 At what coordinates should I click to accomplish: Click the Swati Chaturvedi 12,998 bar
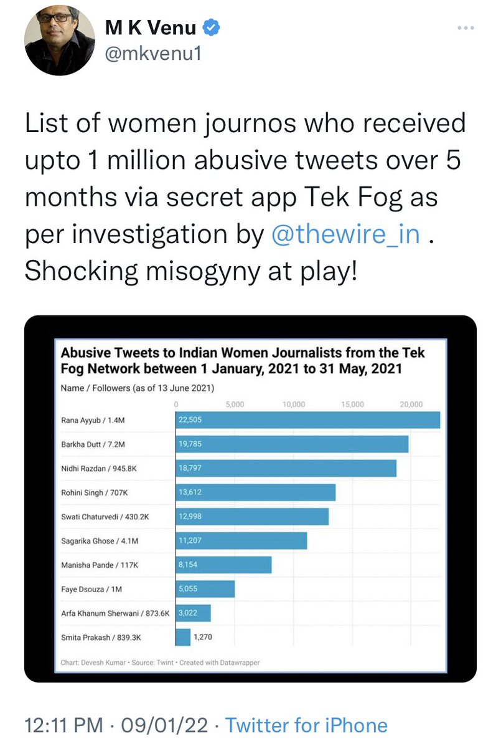[x=252, y=516]
